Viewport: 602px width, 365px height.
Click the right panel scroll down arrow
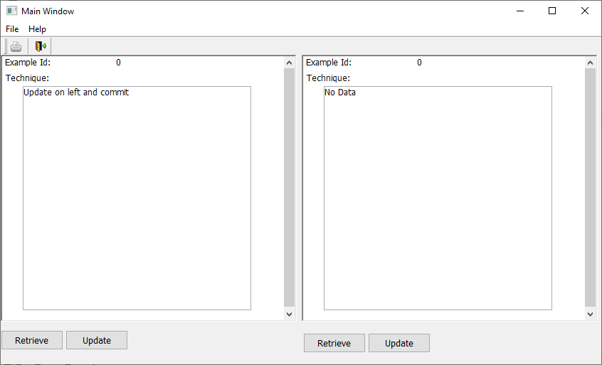590,313
